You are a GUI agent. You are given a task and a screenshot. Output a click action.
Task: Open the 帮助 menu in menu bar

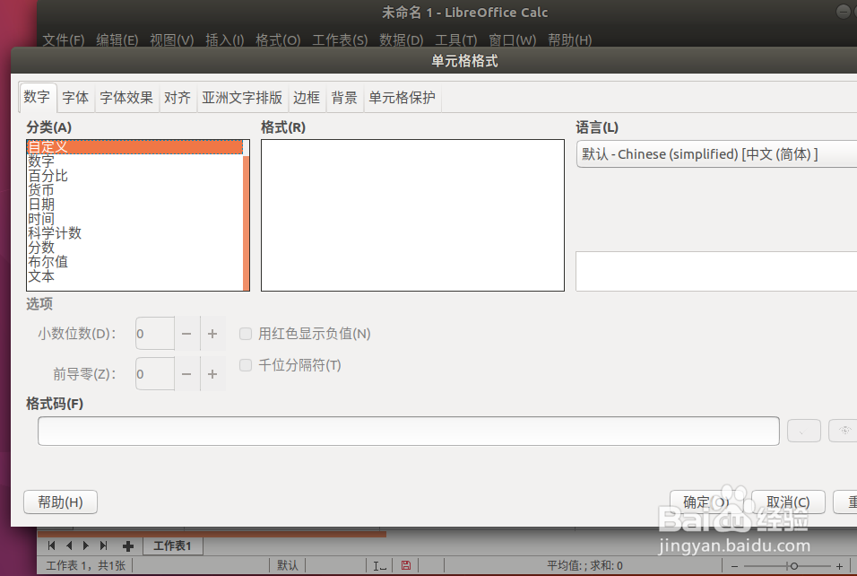(x=570, y=40)
